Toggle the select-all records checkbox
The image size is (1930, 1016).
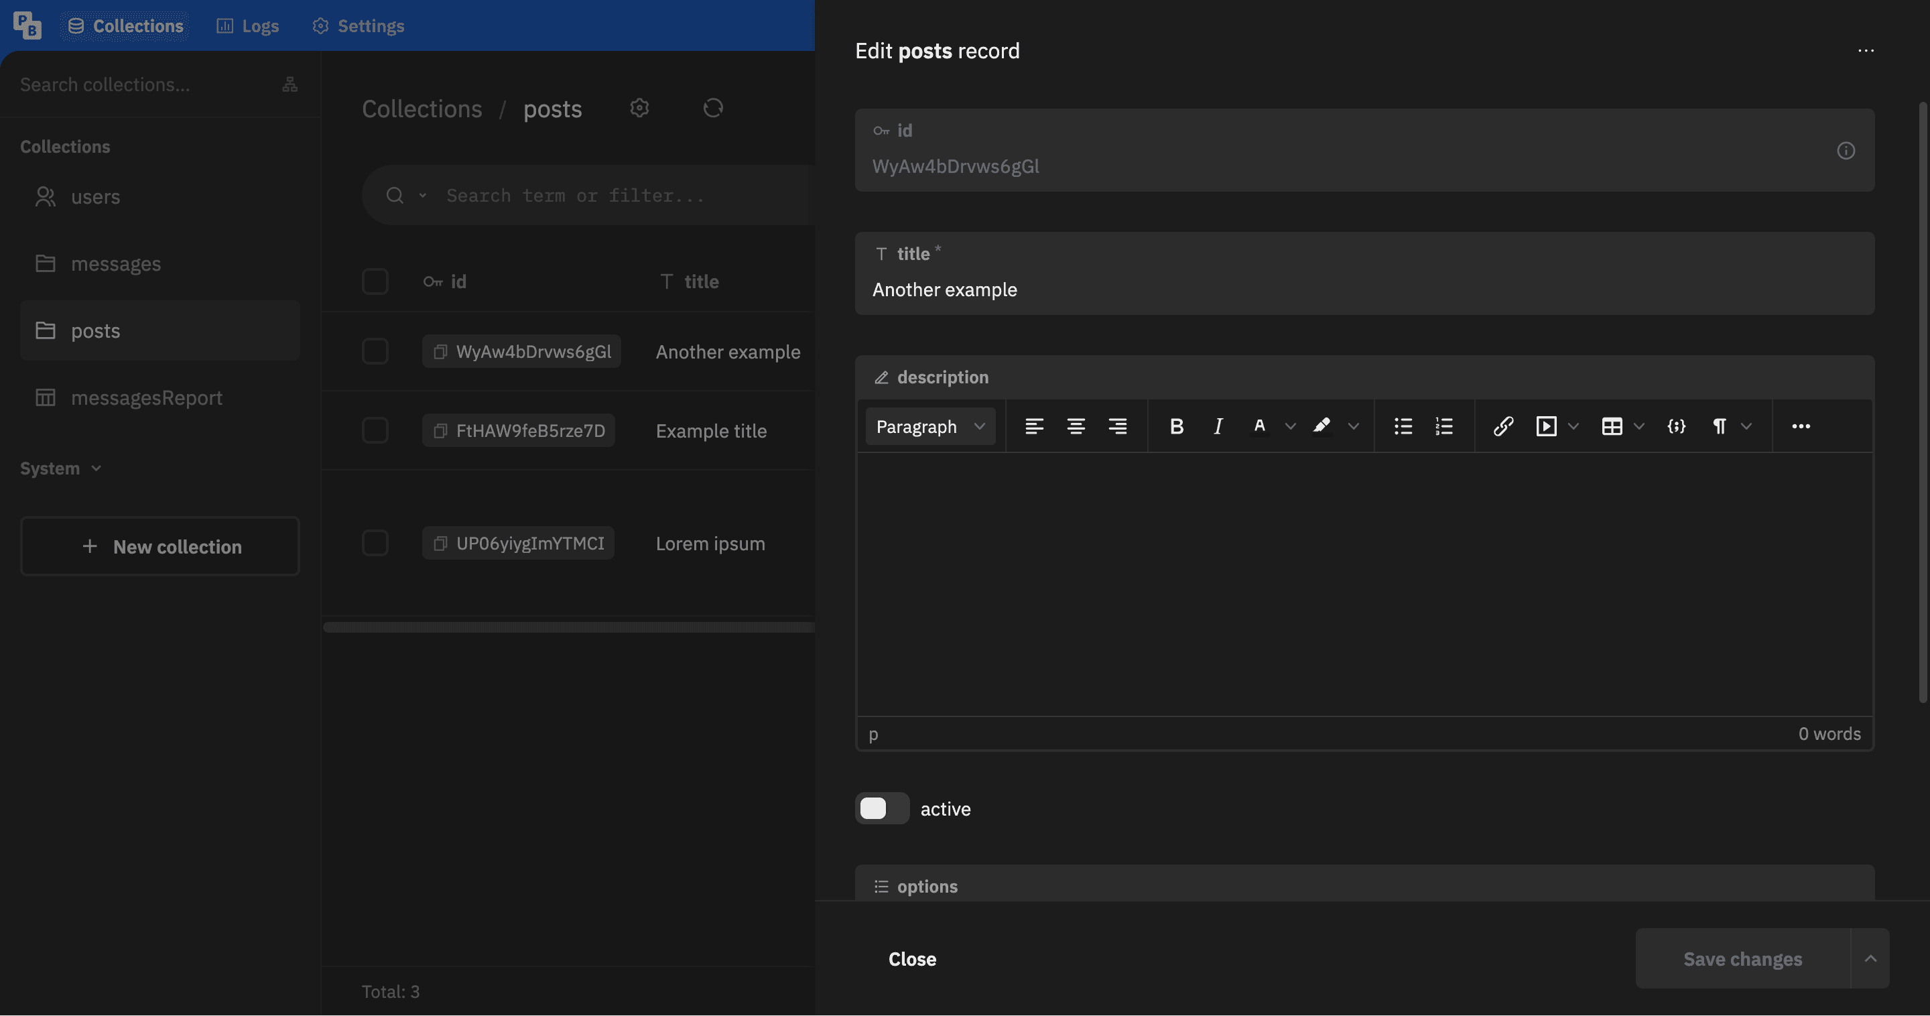click(375, 281)
